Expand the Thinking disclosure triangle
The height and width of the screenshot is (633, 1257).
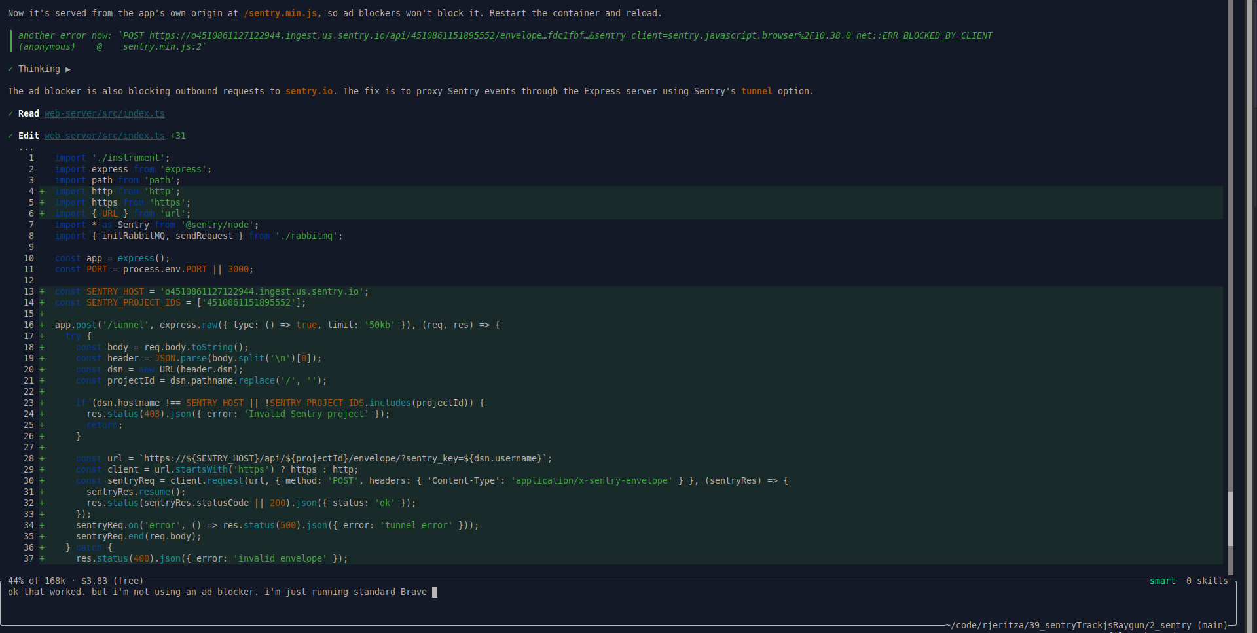coord(68,69)
